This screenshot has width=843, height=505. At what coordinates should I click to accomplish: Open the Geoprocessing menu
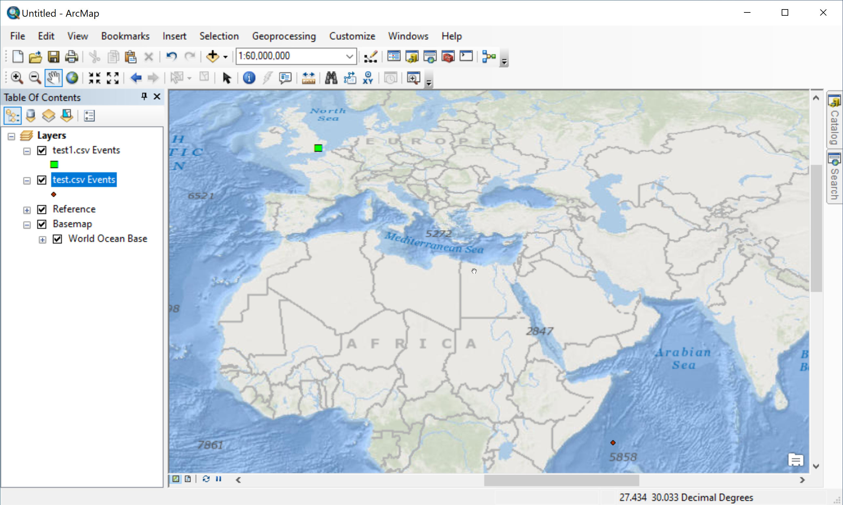coord(284,36)
